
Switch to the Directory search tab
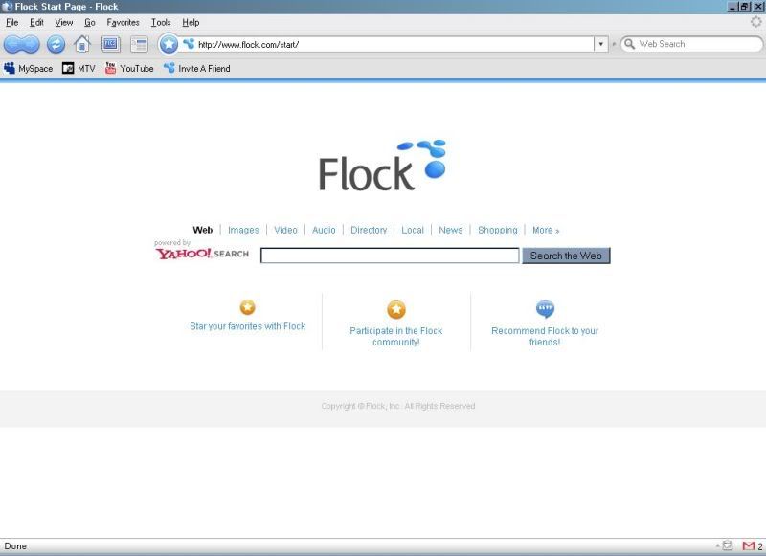[x=369, y=230]
